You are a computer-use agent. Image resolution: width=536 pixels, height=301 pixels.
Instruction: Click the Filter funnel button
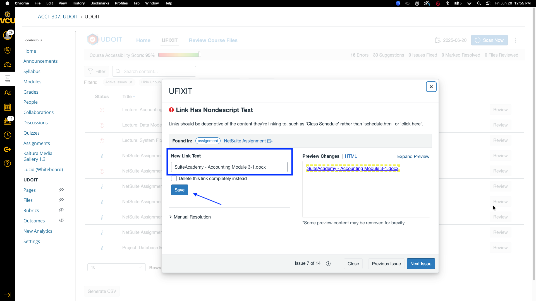[97, 71]
